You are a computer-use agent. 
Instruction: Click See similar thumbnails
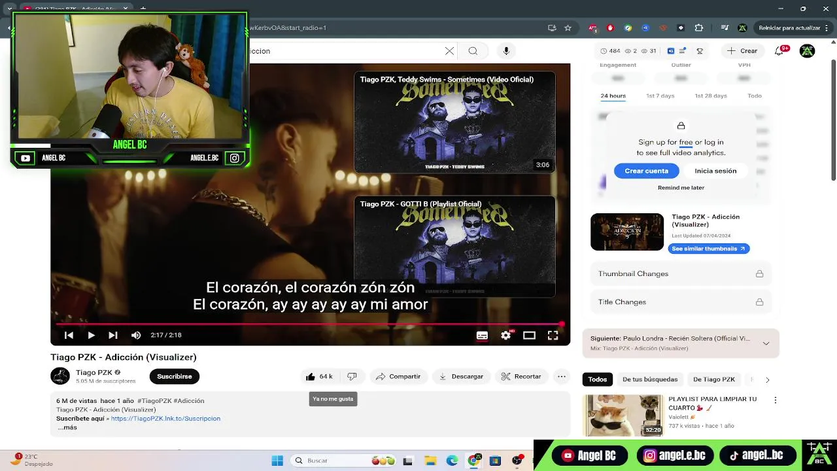click(x=709, y=249)
